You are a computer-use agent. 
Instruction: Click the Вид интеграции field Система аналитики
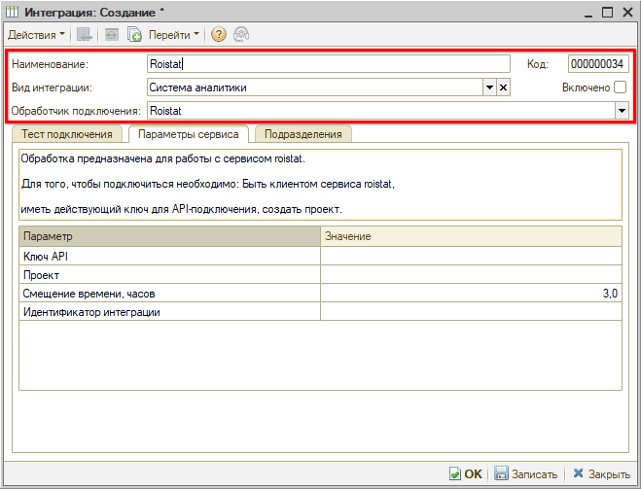[x=315, y=87]
